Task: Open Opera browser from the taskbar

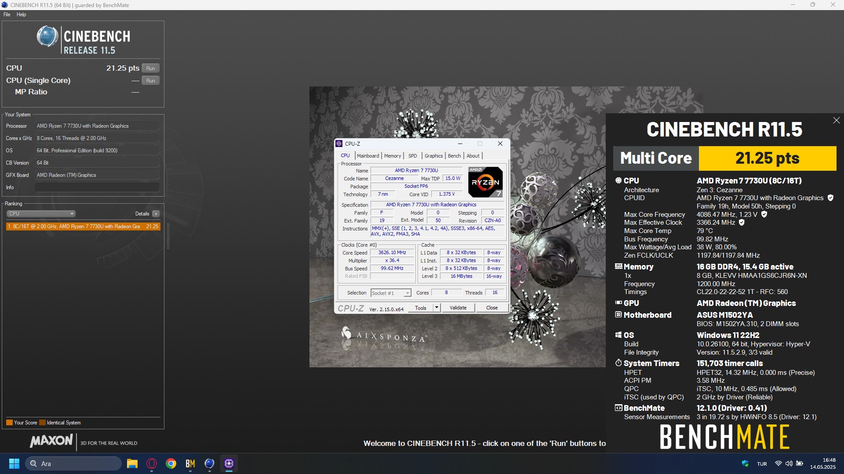Action: pyautogui.click(x=152, y=464)
